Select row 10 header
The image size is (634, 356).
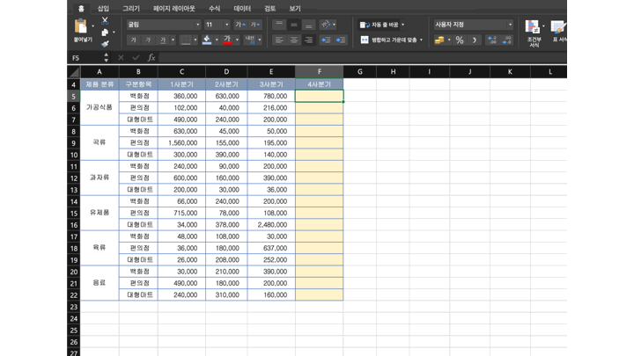pyautogui.click(x=74, y=155)
